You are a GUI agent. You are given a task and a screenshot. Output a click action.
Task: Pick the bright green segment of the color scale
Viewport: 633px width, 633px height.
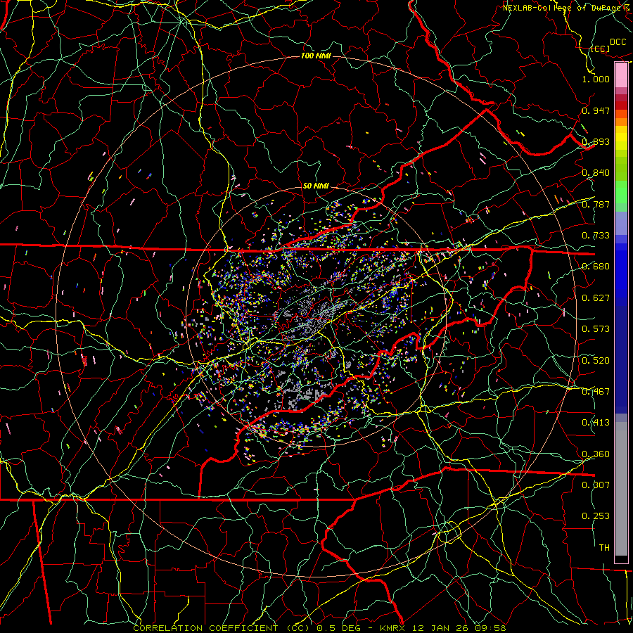(x=621, y=192)
